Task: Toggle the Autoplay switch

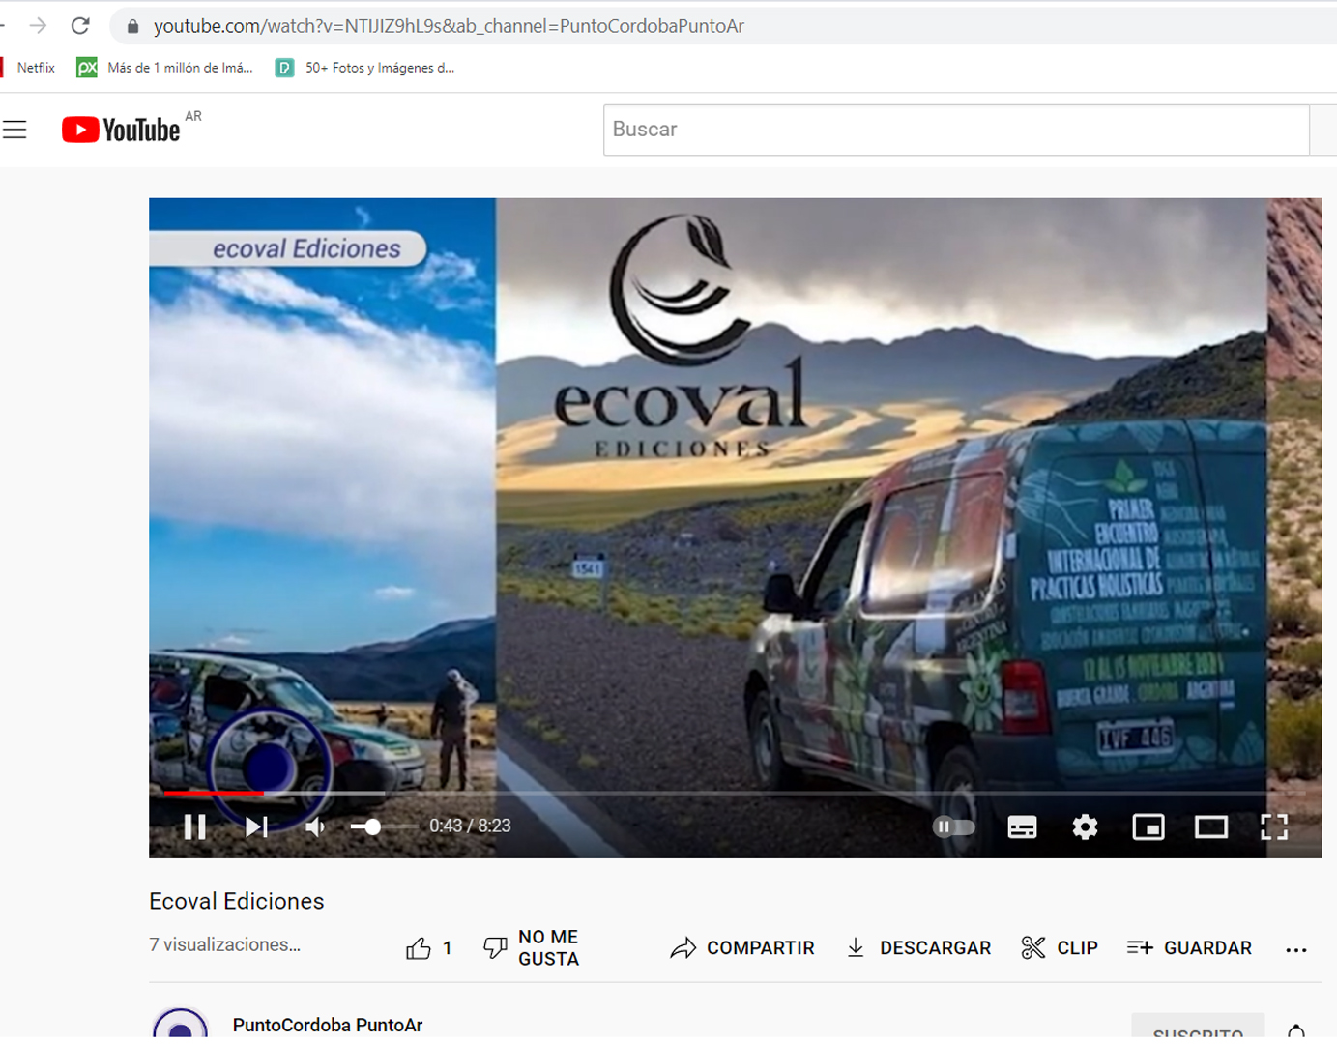Action: [x=953, y=826]
